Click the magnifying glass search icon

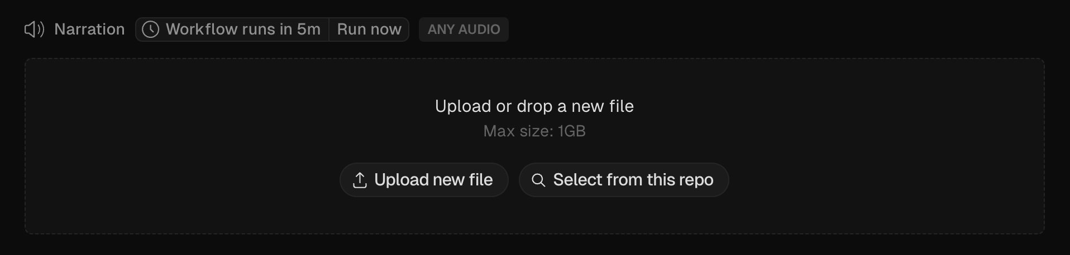pos(538,180)
